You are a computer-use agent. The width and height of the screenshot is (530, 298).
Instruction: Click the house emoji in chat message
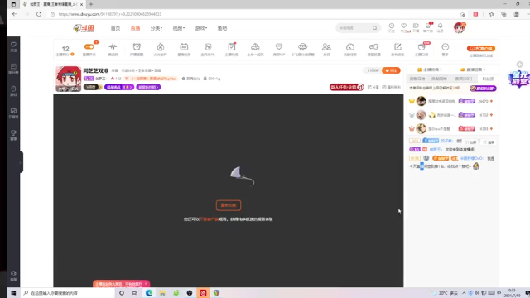[476, 166]
